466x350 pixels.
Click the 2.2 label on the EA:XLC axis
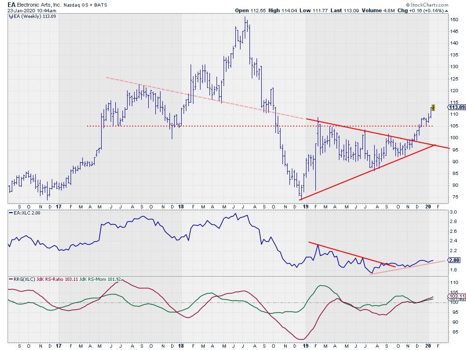tap(453, 251)
